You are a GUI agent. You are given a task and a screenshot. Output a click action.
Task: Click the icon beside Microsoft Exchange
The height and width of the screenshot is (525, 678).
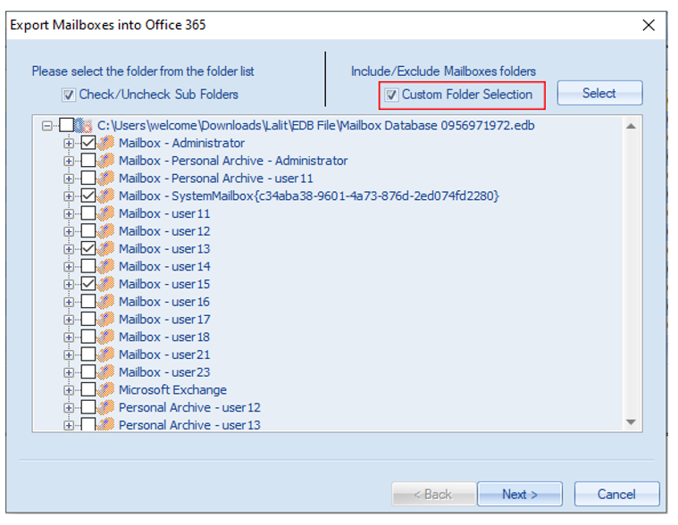point(106,390)
